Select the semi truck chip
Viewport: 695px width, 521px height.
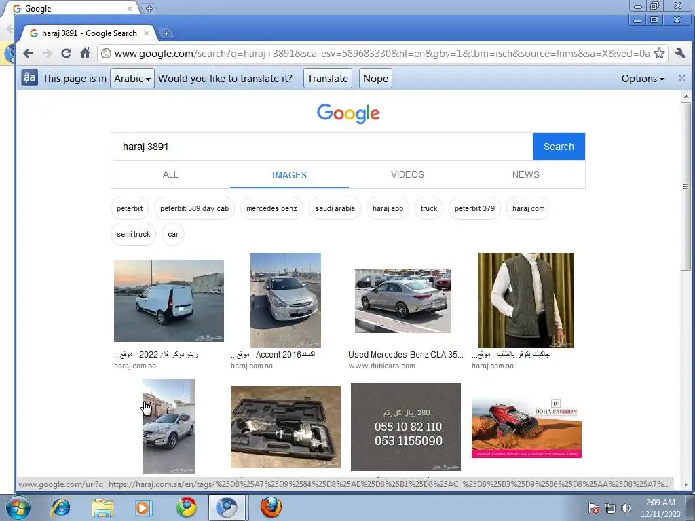coord(134,234)
